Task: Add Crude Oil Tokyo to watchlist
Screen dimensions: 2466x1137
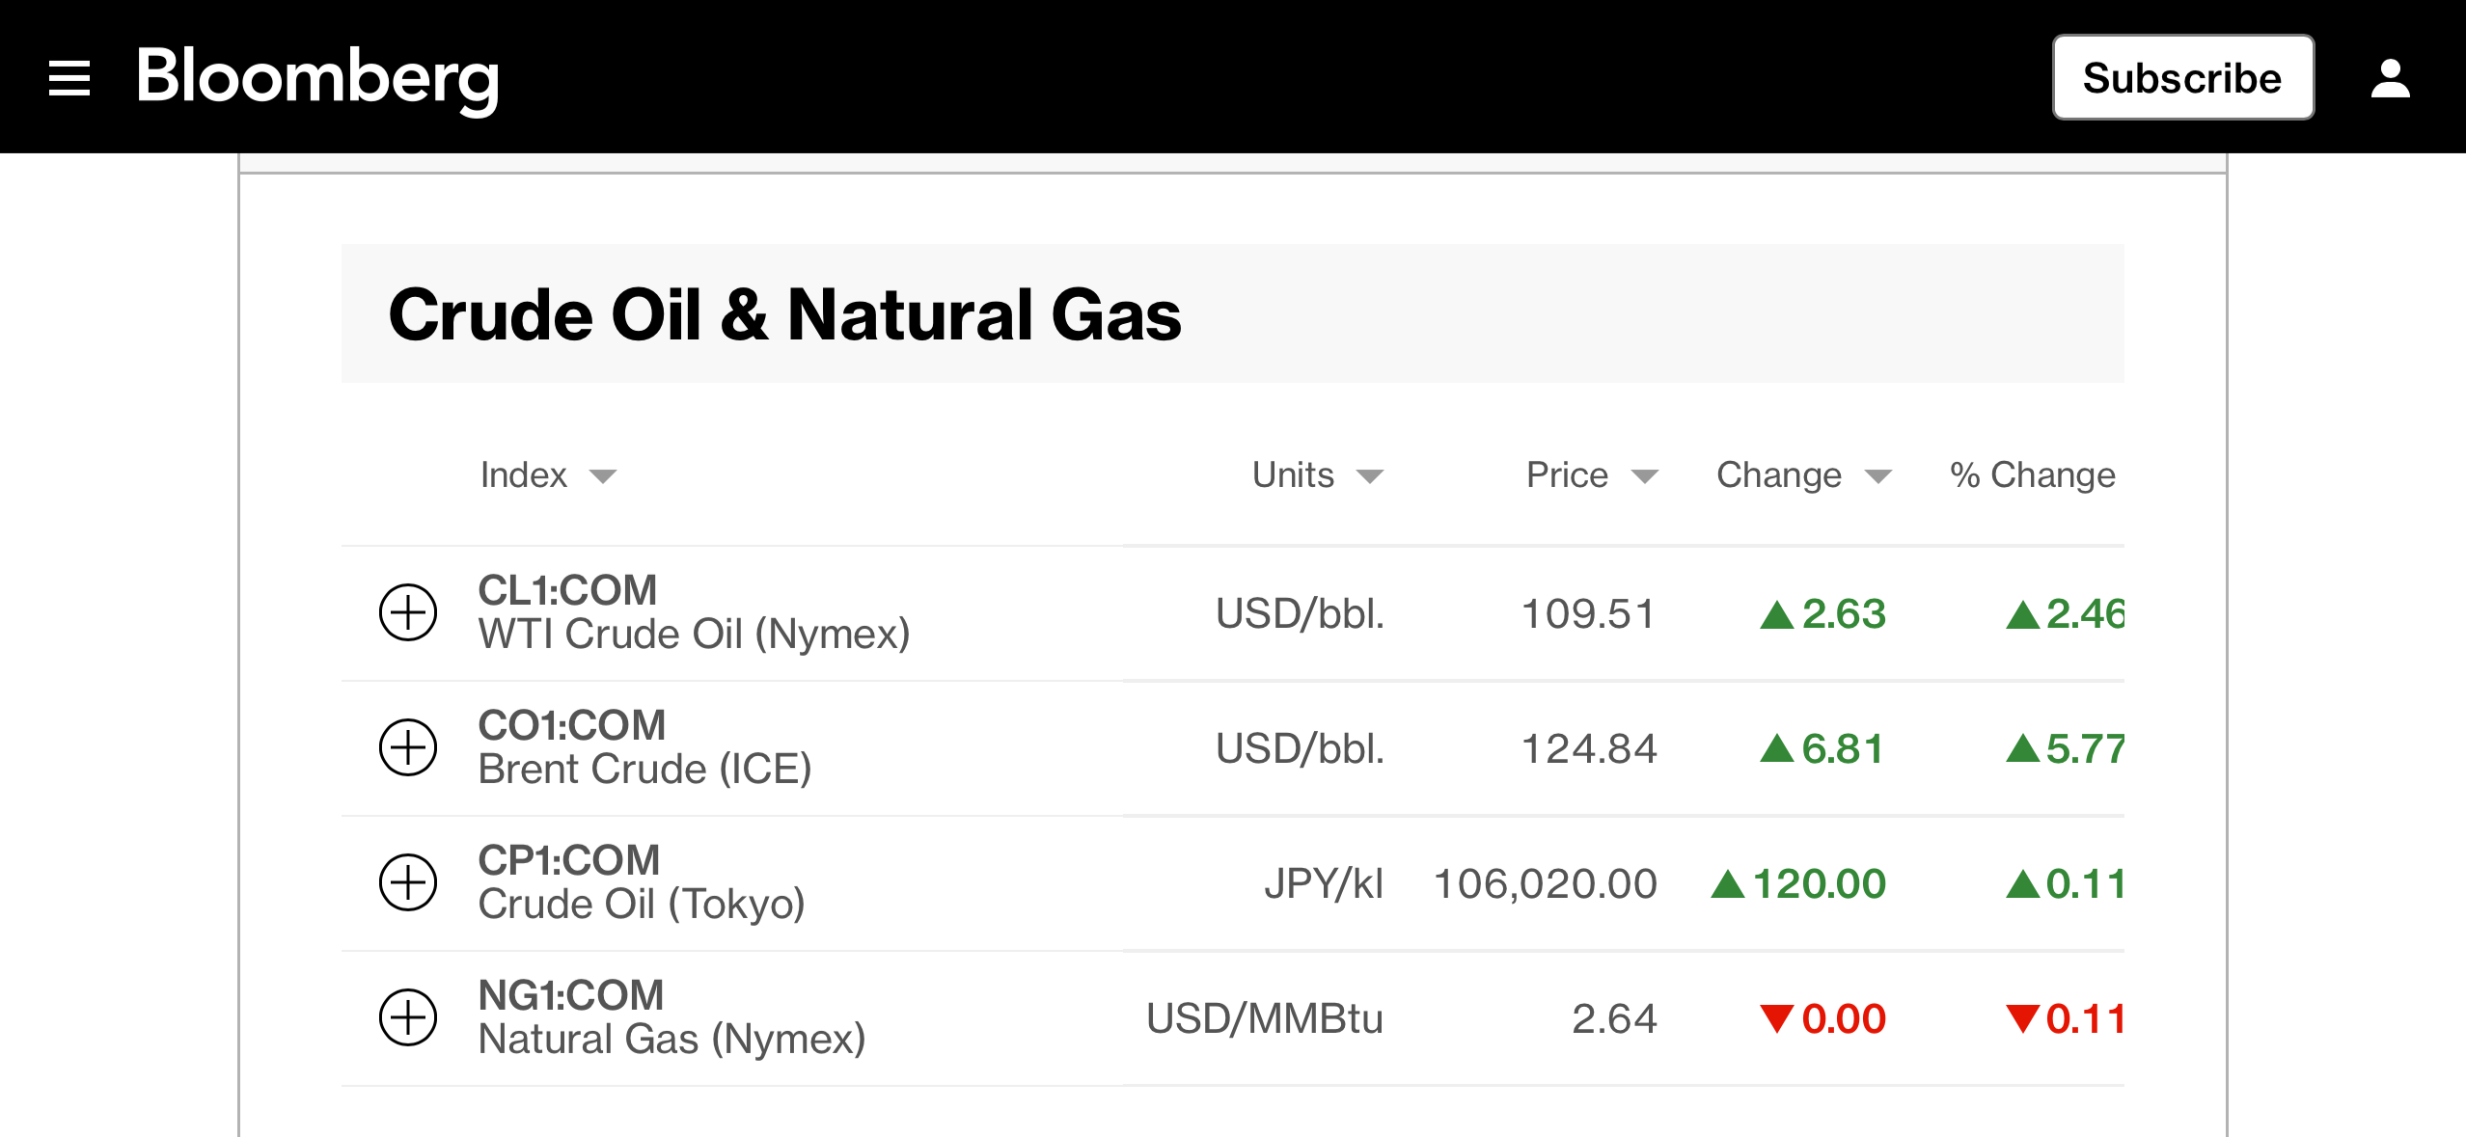Action: (x=408, y=882)
